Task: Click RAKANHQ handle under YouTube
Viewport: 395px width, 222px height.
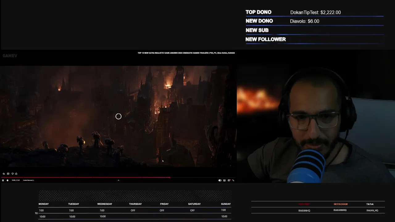Action: [304, 211]
